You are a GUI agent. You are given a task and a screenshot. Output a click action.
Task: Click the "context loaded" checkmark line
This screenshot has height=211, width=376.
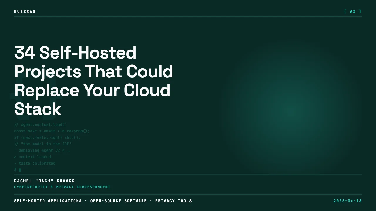[x=32, y=157]
